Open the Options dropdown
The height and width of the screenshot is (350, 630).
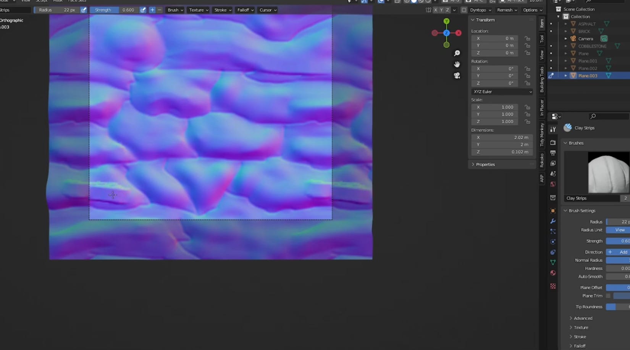533,10
